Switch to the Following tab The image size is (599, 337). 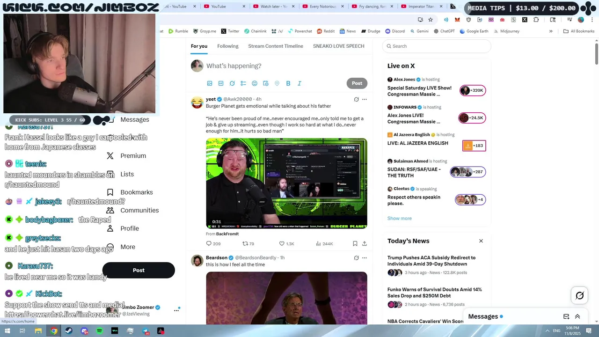[228, 46]
